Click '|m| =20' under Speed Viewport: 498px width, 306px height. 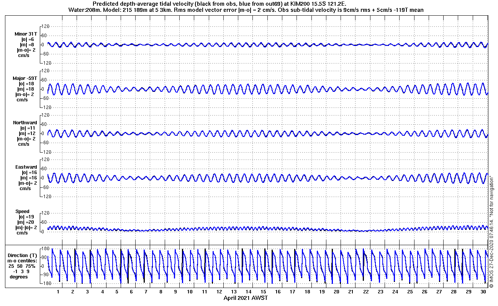point(26,222)
